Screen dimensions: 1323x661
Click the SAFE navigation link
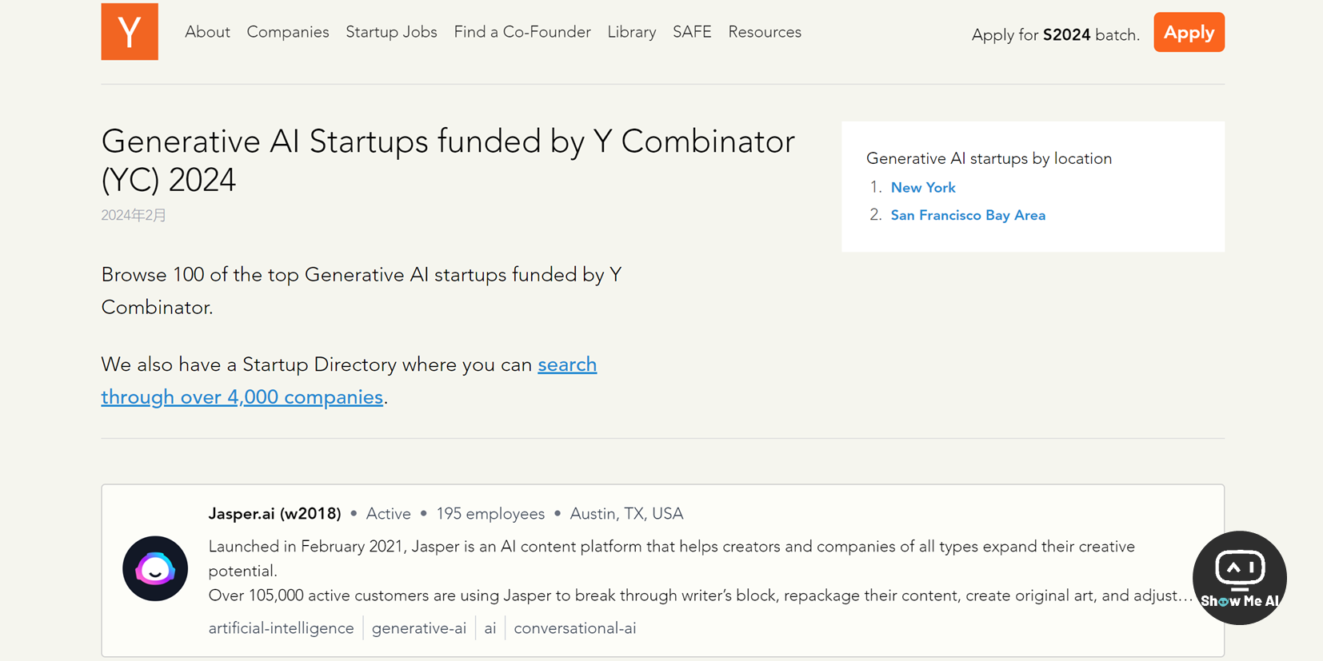692,32
